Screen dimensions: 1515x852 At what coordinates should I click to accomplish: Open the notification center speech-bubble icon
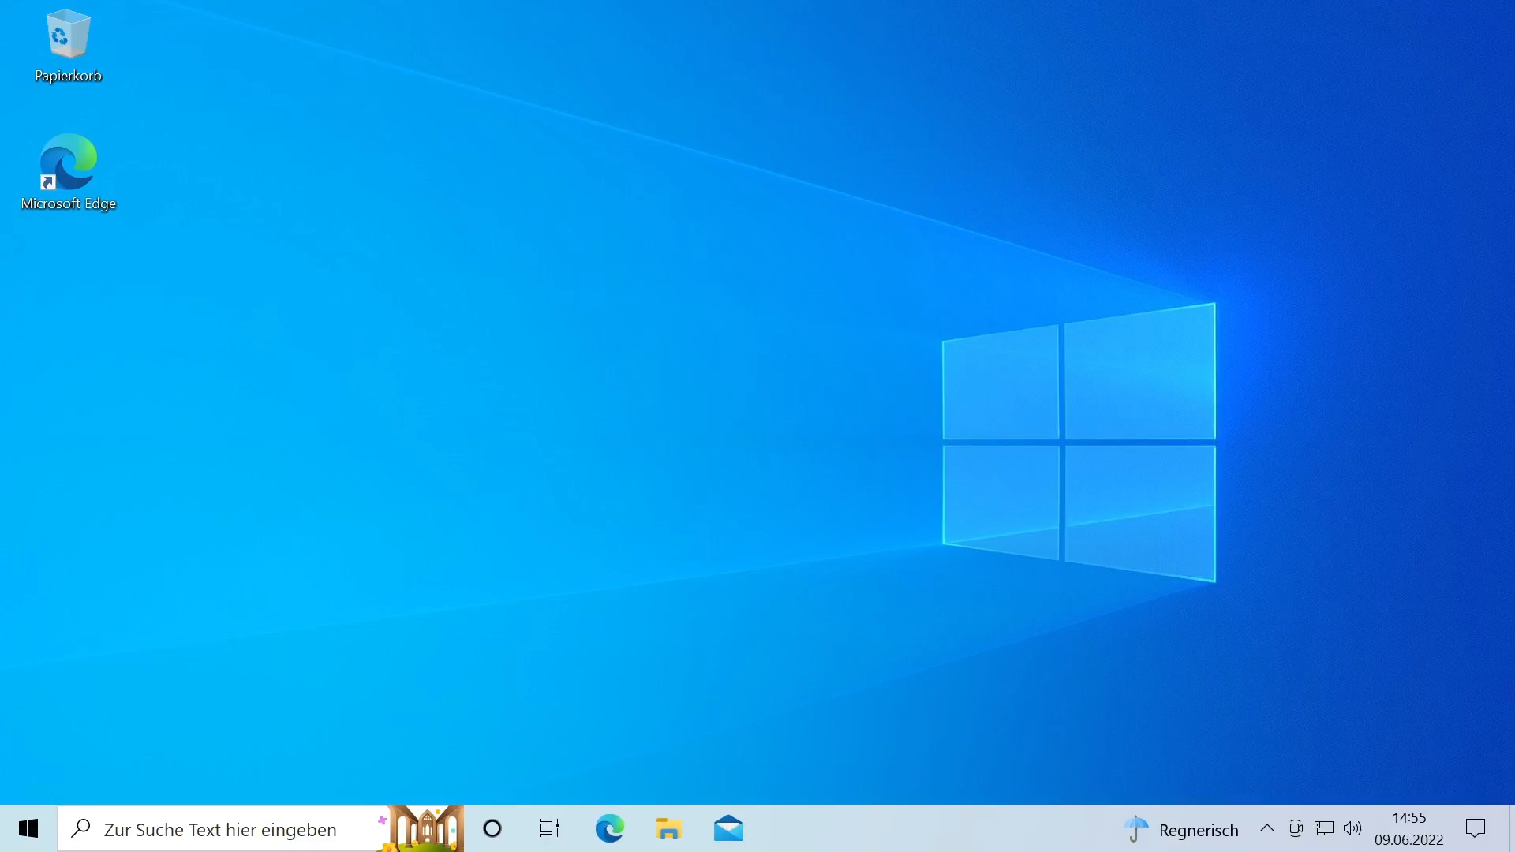click(x=1476, y=828)
